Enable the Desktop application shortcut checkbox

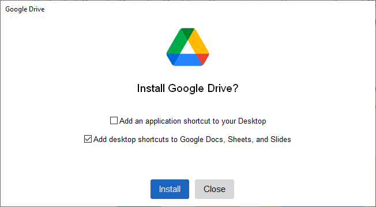tap(114, 121)
